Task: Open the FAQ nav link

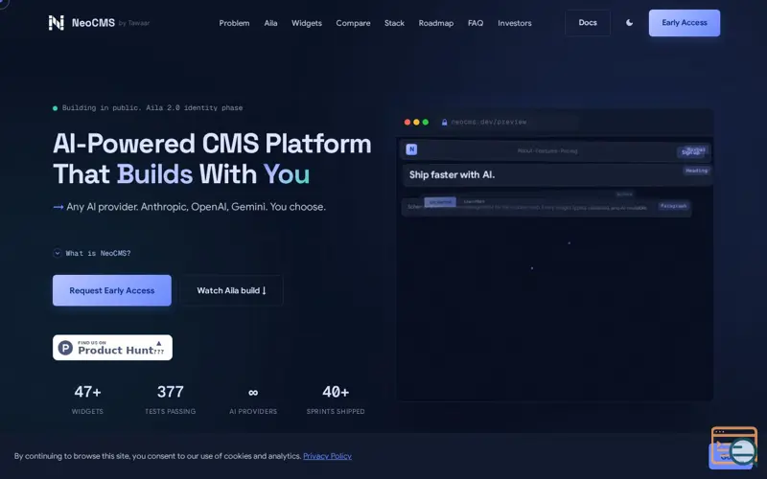Action: (x=476, y=23)
